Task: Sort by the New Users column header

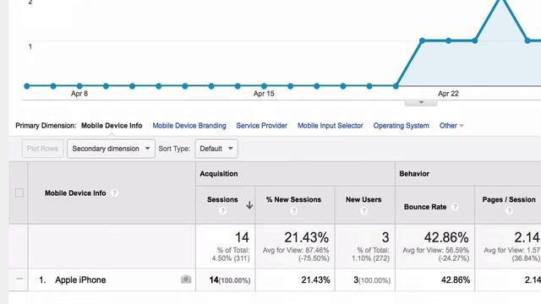Action: pyautogui.click(x=363, y=199)
